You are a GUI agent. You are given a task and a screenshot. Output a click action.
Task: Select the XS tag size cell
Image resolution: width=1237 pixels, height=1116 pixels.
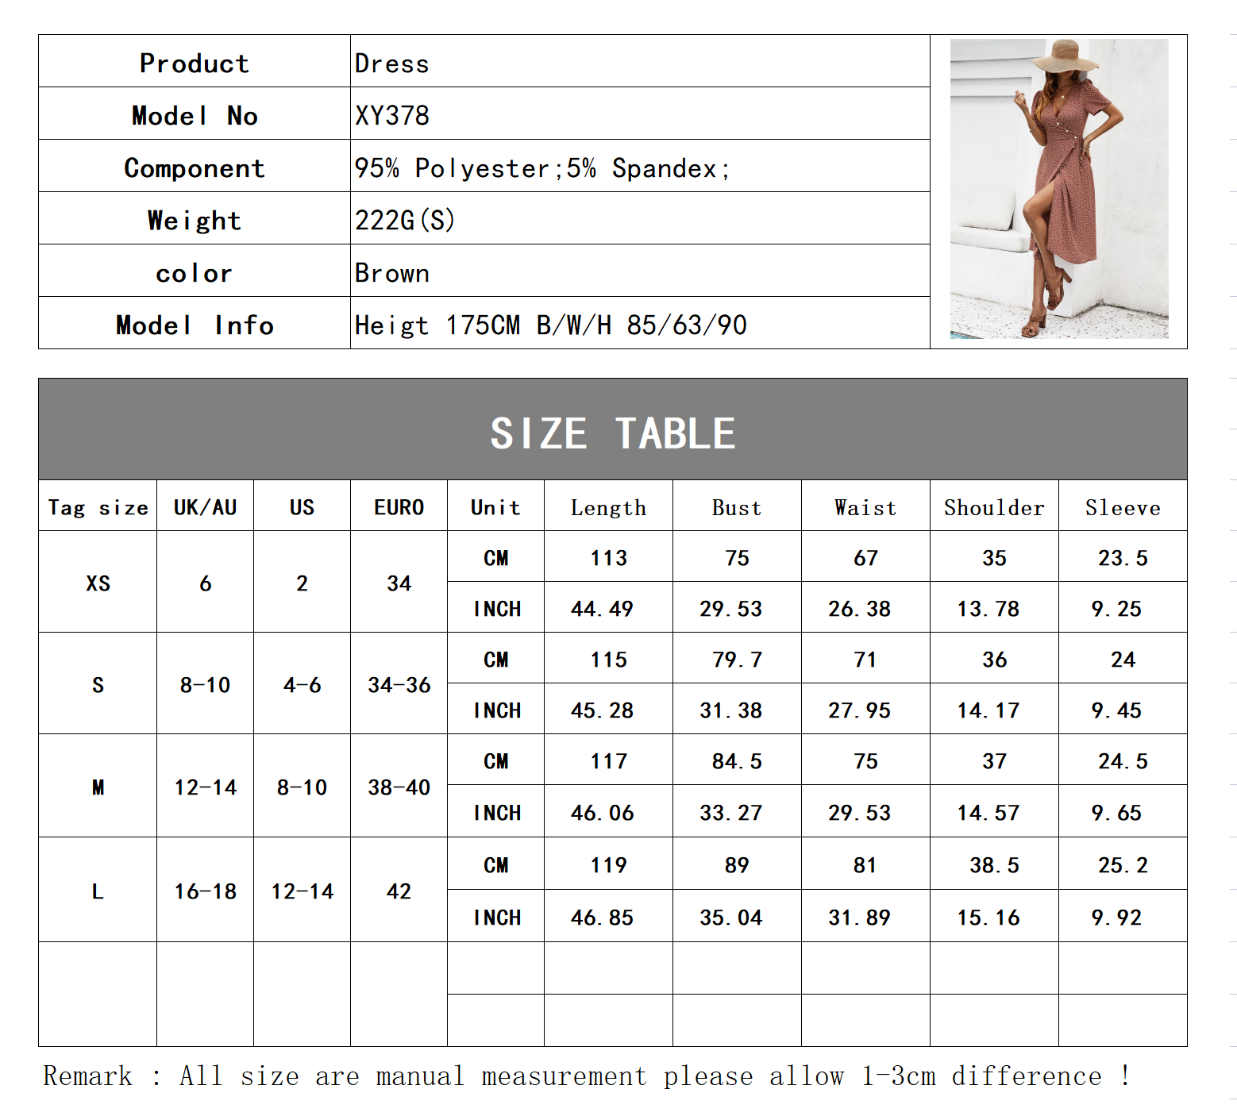pyautogui.click(x=98, y=583)
